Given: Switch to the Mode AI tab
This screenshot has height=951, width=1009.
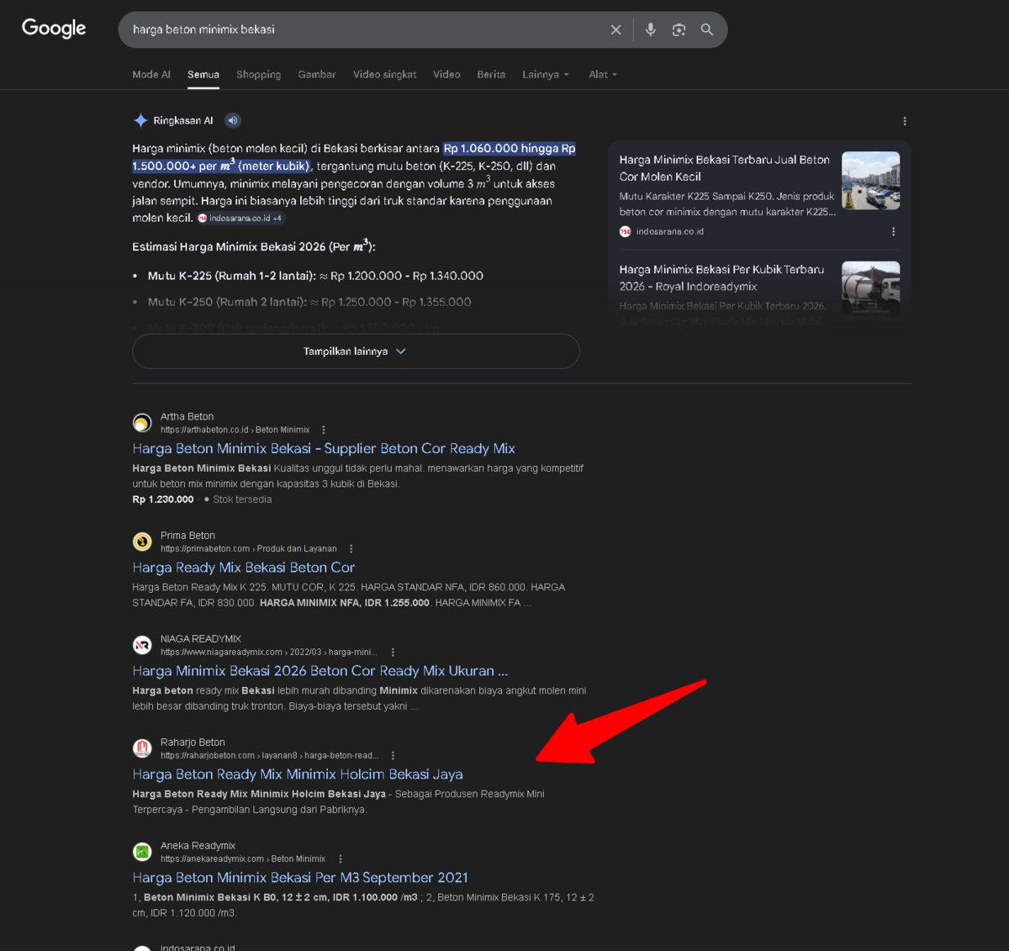Looking at the screenshot, I should click(151, 75).
